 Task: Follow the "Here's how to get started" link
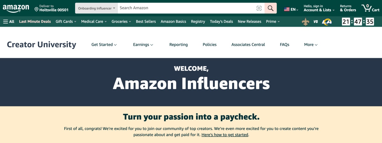[225, 135]
